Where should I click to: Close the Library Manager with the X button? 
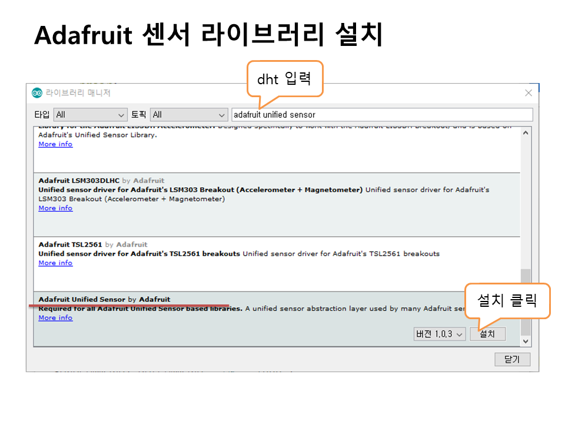tap(529, 93)
